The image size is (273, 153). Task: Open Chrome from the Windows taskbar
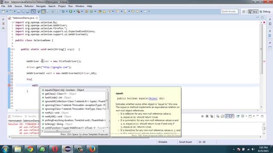click(30, 149)
